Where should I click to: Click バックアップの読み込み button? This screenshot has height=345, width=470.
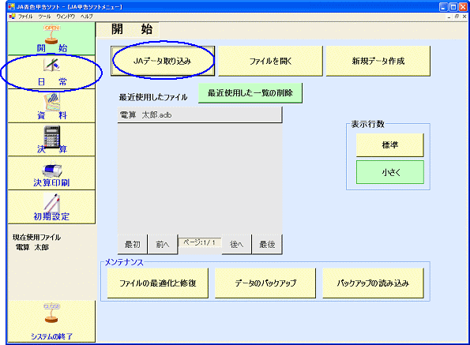click(x=373, y=283)
